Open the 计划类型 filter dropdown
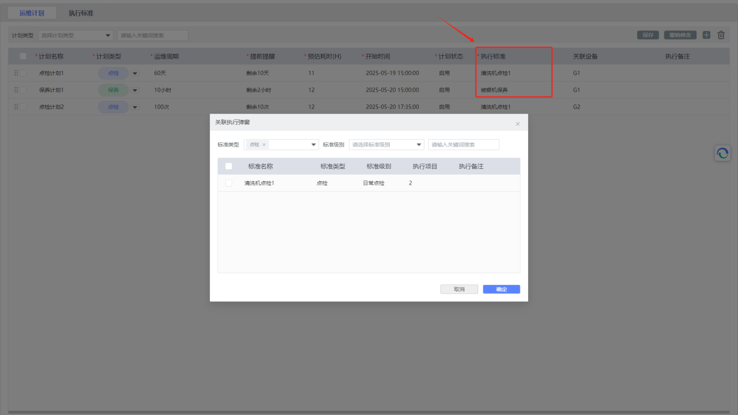The height and width of the screenshot is (415, 738). [x=108, y=36]
